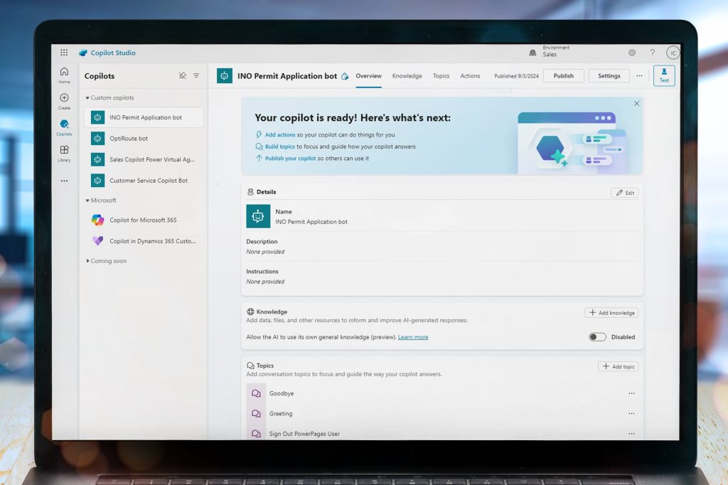The image size is (728, 485).
Task: Select Copilot for Microsoft 365
Action: click(x=144, y=220)
